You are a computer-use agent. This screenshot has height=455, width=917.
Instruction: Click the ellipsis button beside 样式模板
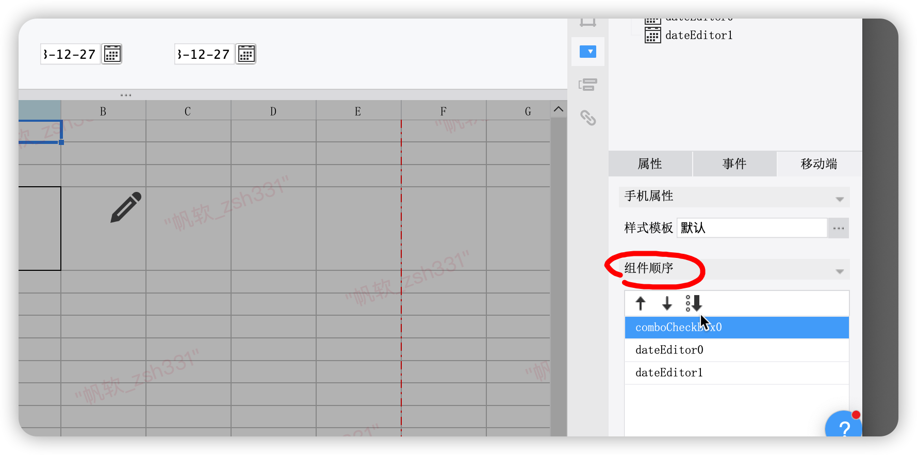[838, 228]
